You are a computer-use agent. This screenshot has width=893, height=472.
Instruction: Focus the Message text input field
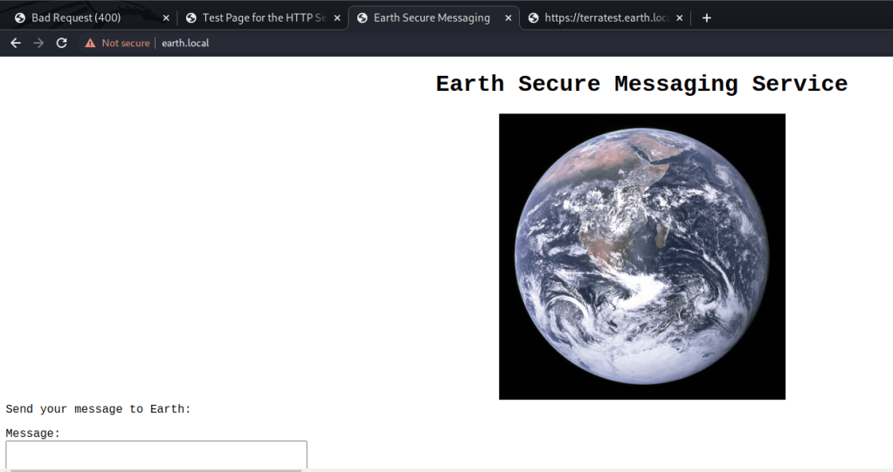click(x=156, y=455)
